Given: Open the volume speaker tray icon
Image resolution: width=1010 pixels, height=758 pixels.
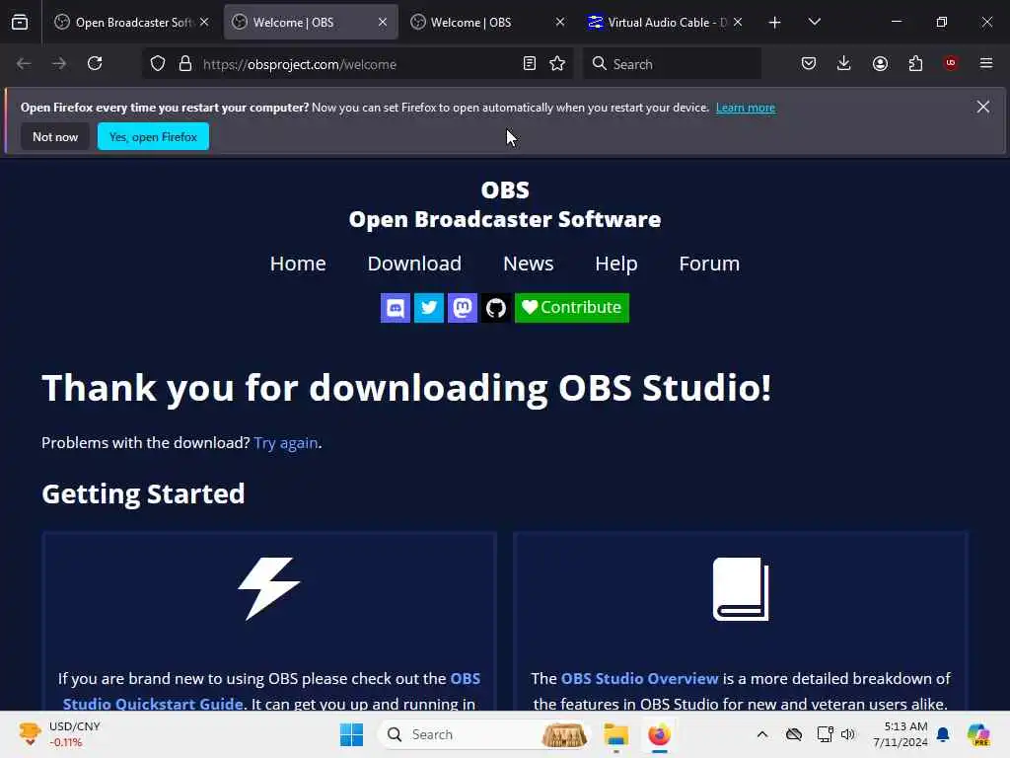Looking at the screenshot, I should [x=847, y=734].
